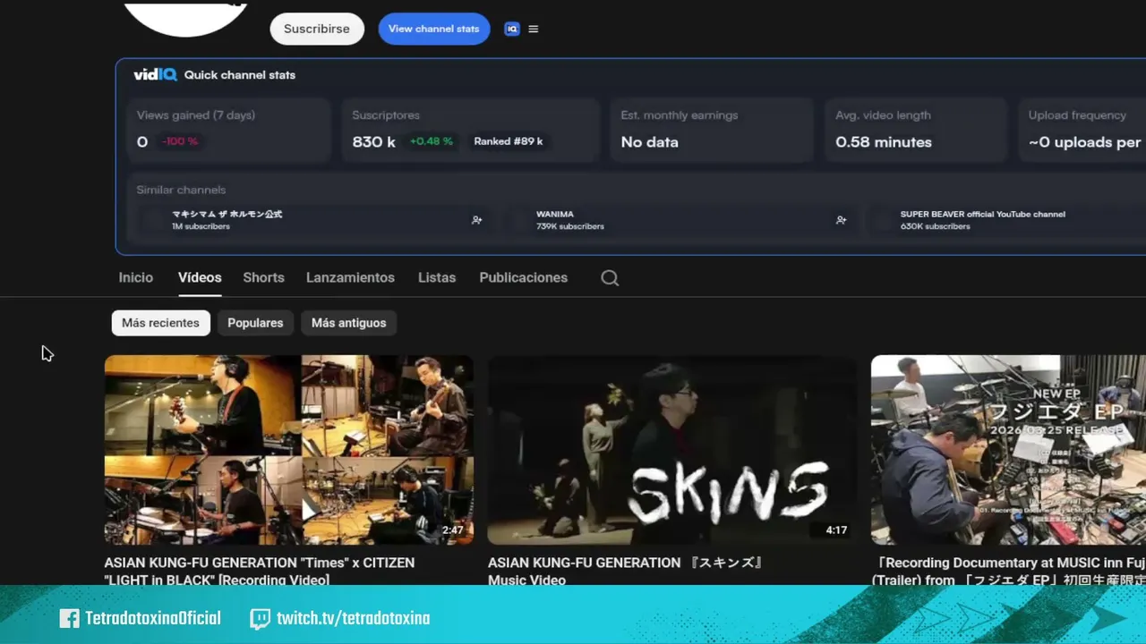Open the vidIQ blue IQ icon

point(512,29)
